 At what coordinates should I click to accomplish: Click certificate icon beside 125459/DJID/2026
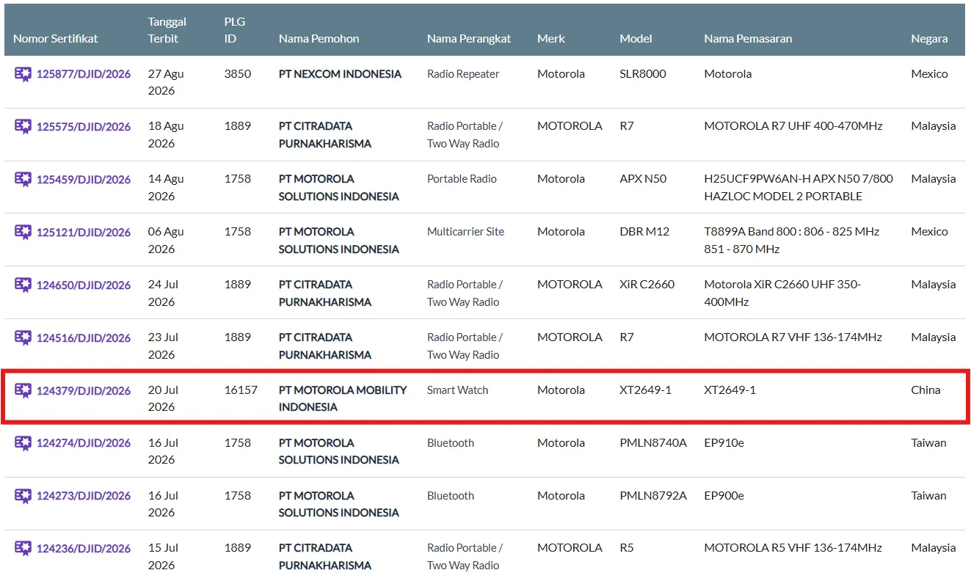[23, 180]
